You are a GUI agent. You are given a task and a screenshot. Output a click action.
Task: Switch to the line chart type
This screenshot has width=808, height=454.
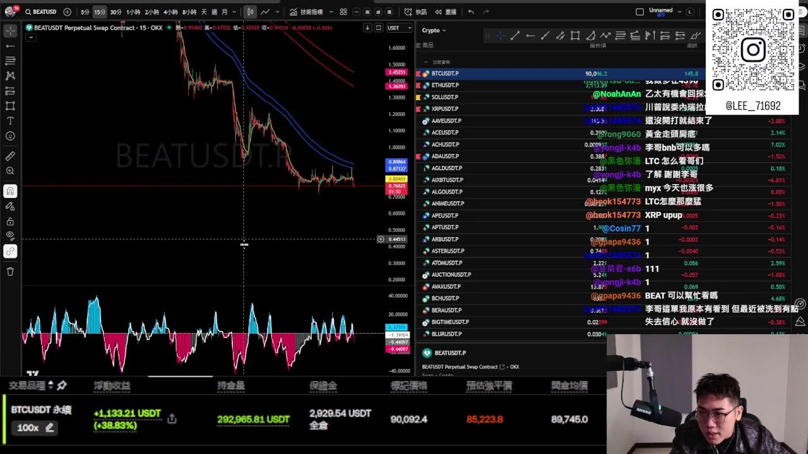coord(265,12)
